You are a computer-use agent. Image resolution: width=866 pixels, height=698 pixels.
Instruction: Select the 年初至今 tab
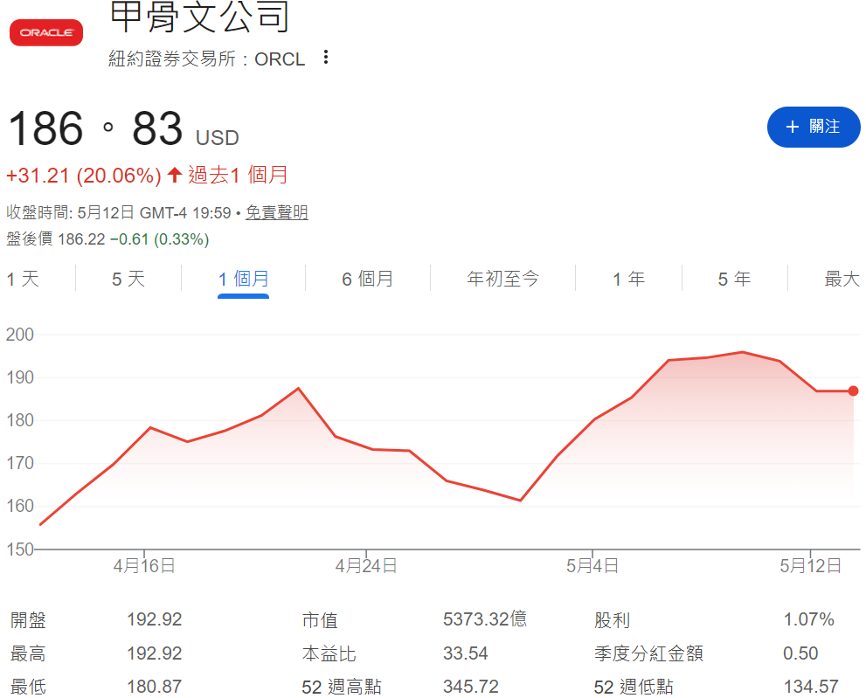[x=502, y=279]
